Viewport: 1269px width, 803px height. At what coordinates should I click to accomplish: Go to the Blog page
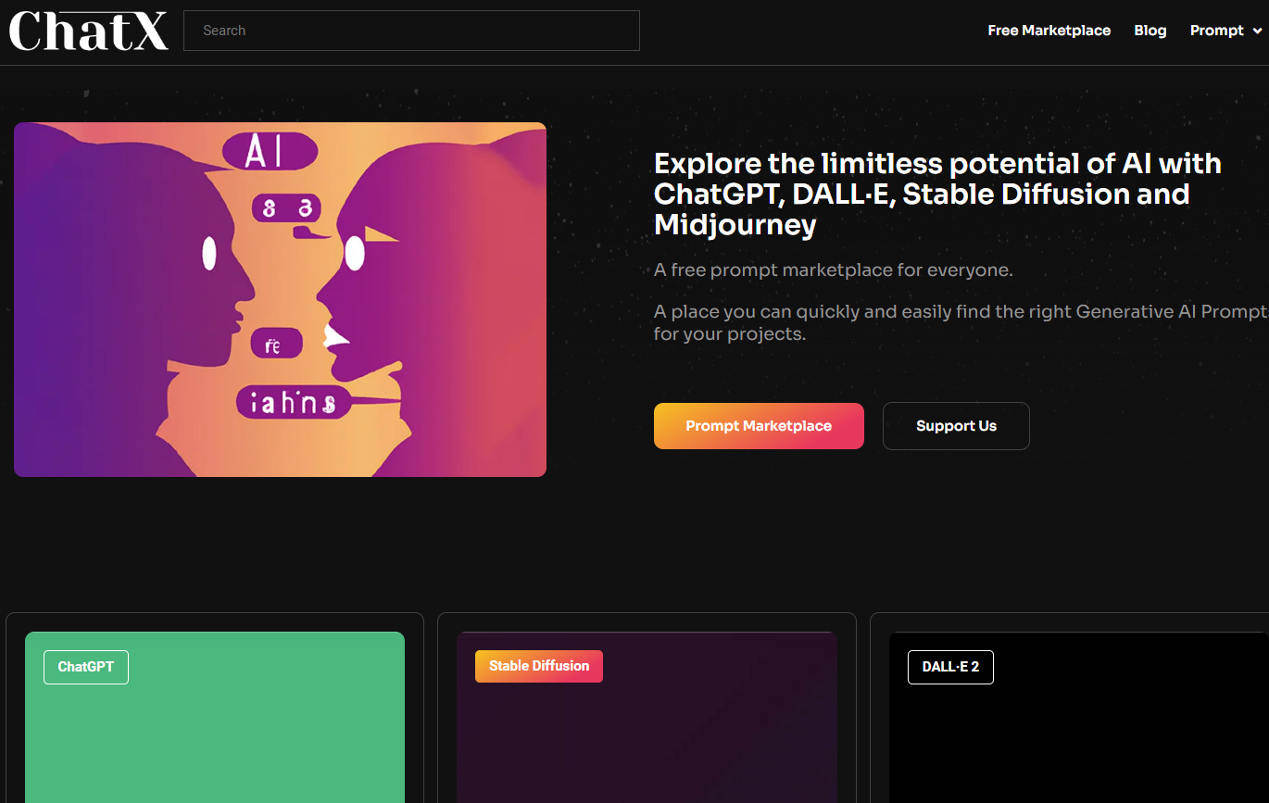(1150, 31)
